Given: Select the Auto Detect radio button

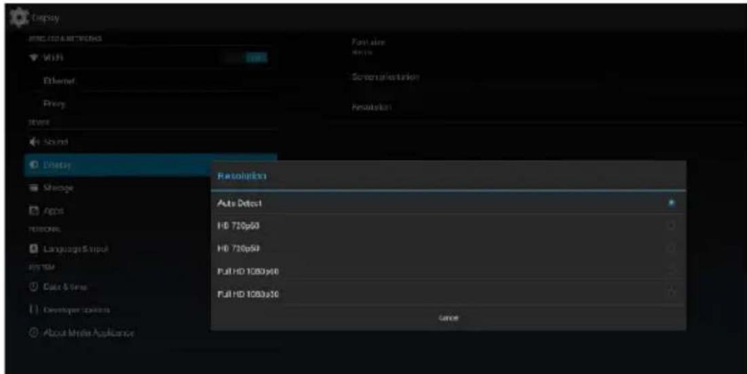Looking at the screenshot, I should pos(671,203).
